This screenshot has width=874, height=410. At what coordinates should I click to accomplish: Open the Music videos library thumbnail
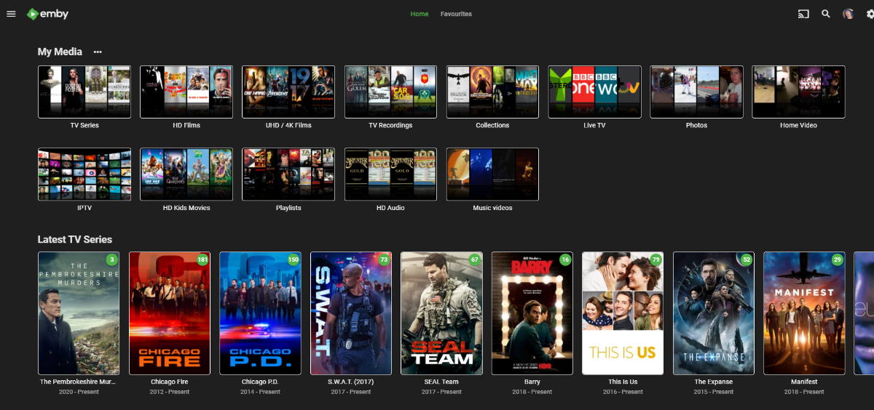pos(492,174)
